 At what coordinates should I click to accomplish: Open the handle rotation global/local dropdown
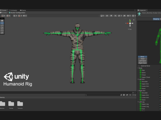point(8,16)
